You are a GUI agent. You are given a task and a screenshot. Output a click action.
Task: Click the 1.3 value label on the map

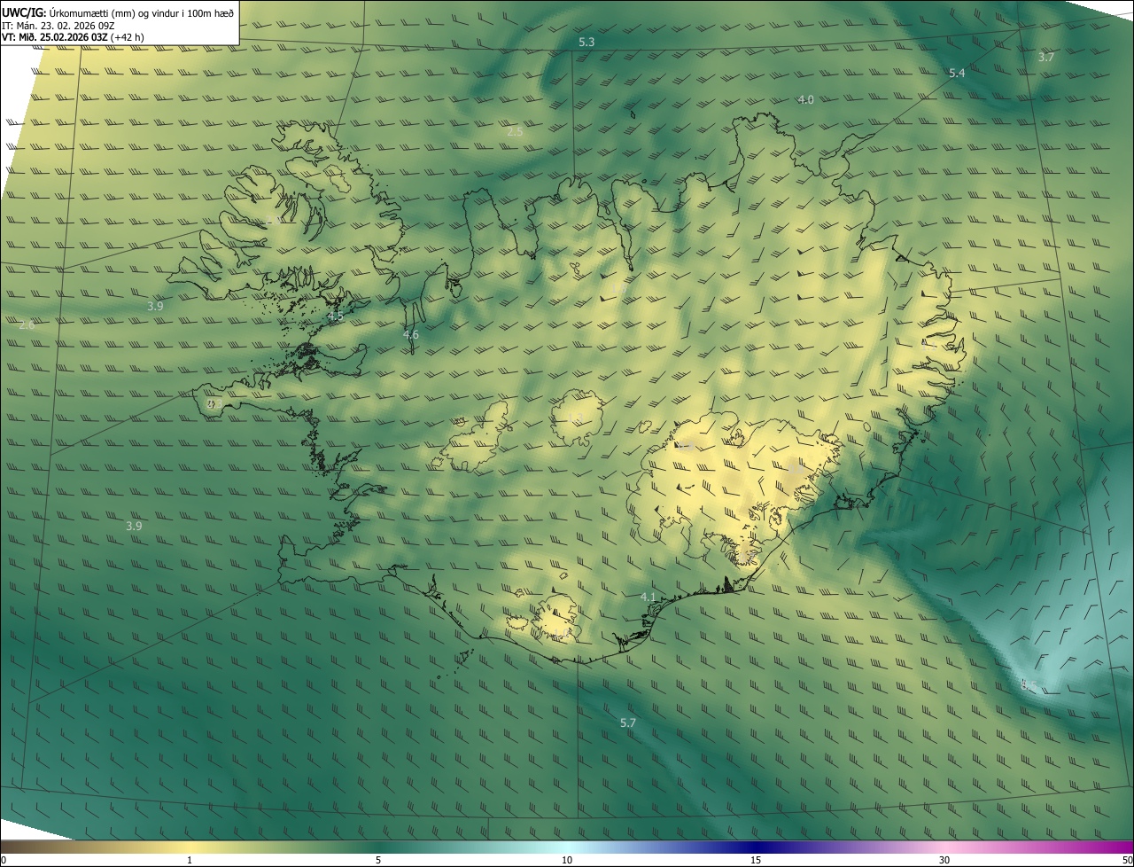coord(575,418)
